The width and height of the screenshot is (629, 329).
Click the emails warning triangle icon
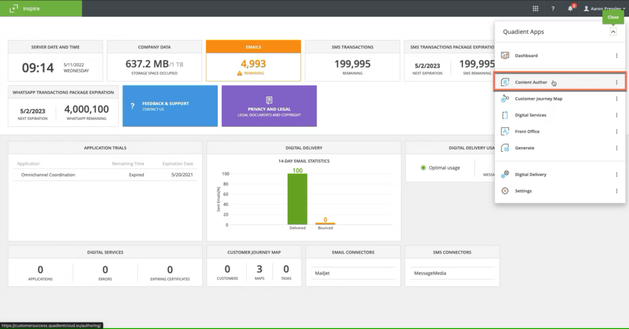pos(240,73)
